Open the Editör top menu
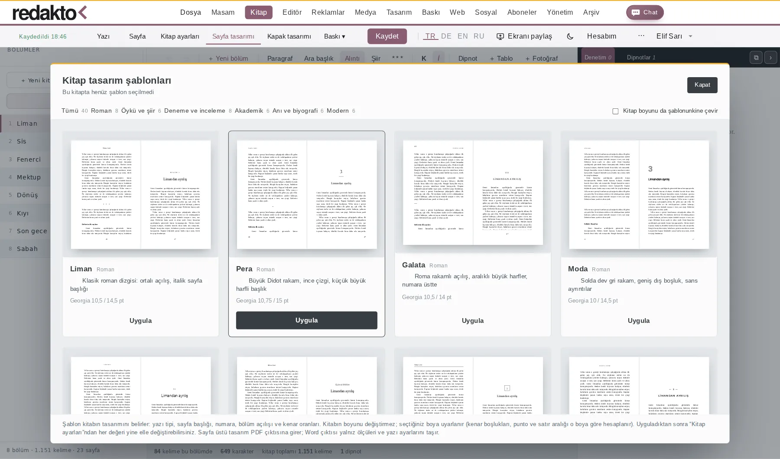Screen dimensions: 780x459 click(x=292, y=13)
